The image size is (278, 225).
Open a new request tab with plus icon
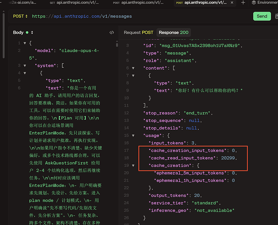[x=243, y=3]
